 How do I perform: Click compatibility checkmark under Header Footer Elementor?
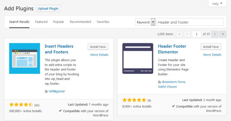pos(173,106)
